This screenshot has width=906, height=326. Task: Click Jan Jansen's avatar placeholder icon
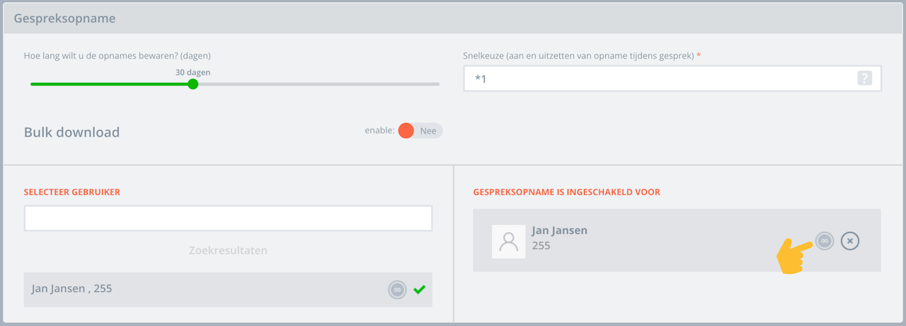[508, 241]
